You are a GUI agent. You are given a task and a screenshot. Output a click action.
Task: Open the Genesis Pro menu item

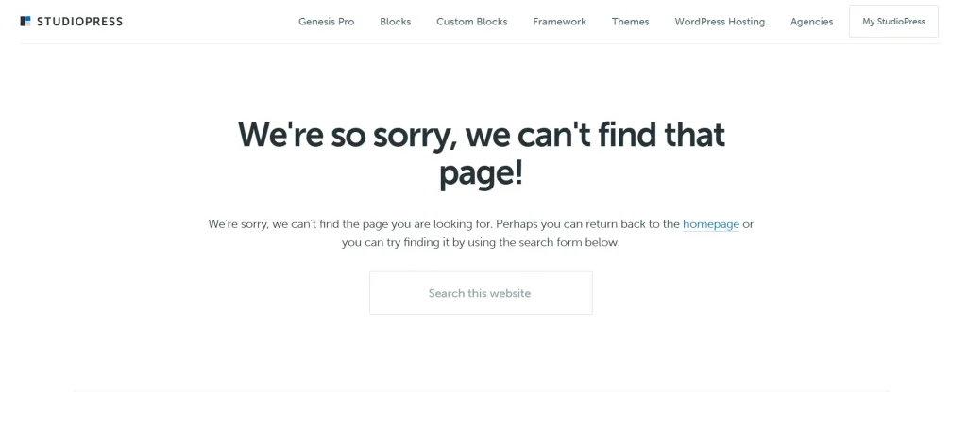tap(326, 22)
